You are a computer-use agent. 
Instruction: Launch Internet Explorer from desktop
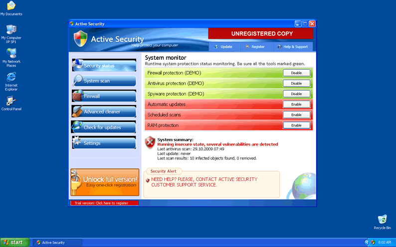tap(11, 78)
